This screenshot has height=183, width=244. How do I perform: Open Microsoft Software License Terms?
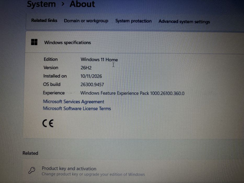coord(77,108)
